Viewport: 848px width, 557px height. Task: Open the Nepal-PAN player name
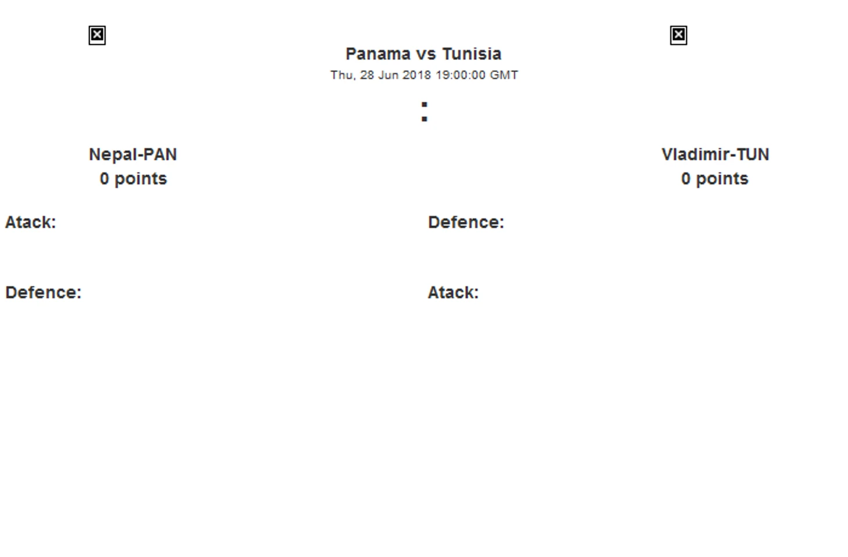[133, 154]
